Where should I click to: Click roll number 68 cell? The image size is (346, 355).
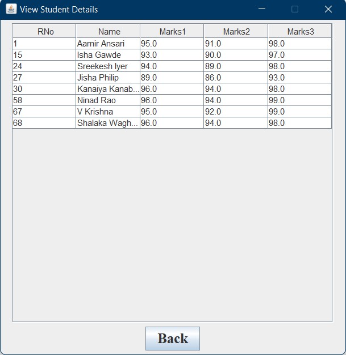44,122
